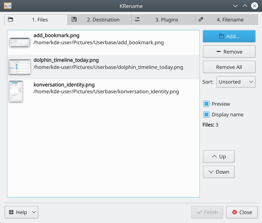
Task: Click the pencil icon on Filename tab
Action: coord(201,19)
